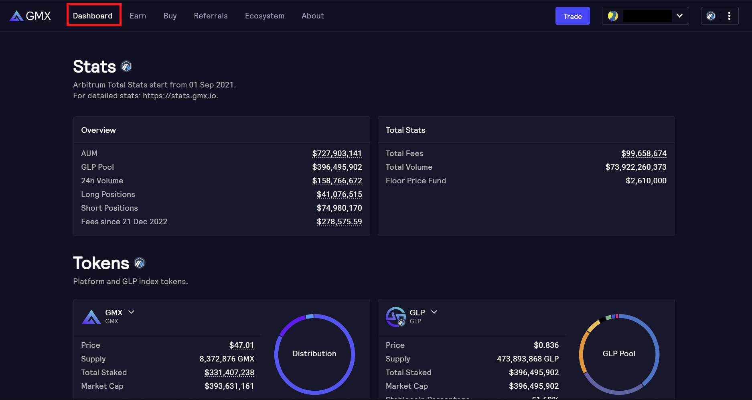Click the blue Trade button
Screen dimensions: 752x400
pos(572,16)
